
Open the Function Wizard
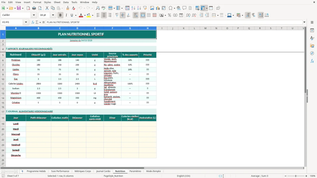33,22
